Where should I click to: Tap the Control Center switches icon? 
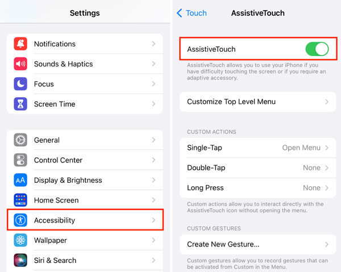point(20,160)
